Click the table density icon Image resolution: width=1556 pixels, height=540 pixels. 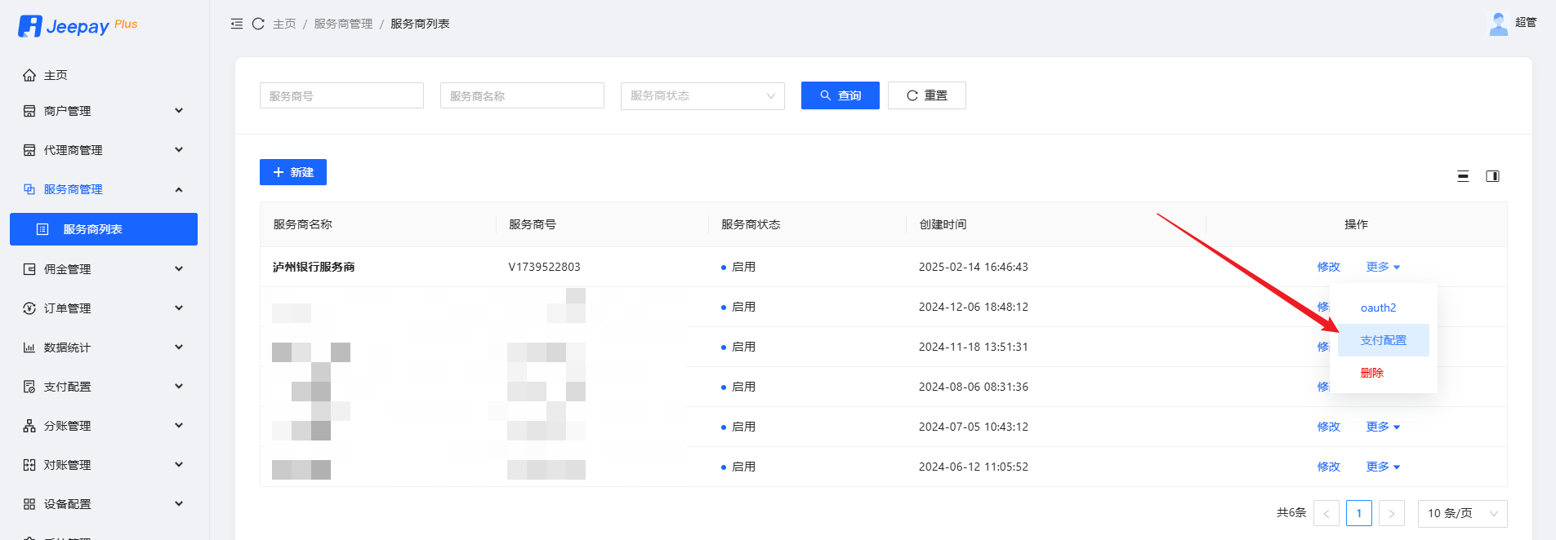(x=1463, y=176)
